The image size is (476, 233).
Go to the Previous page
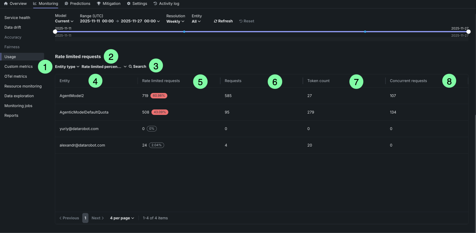click(69, 218)
